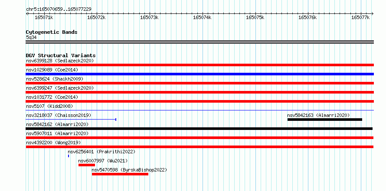Open nsv5470598 (ByrskaBishop2022) variant label
The image size is (386, 191).
(129, 170)
